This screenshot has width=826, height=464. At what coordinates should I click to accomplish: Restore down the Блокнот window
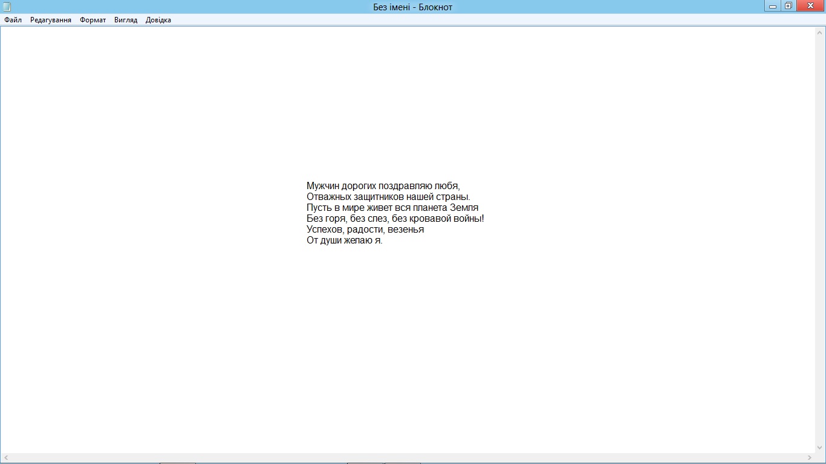click(788, 6)
